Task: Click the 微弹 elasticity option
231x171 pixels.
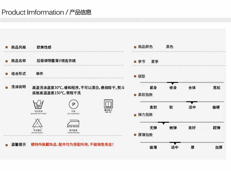Action: [173, 128]
